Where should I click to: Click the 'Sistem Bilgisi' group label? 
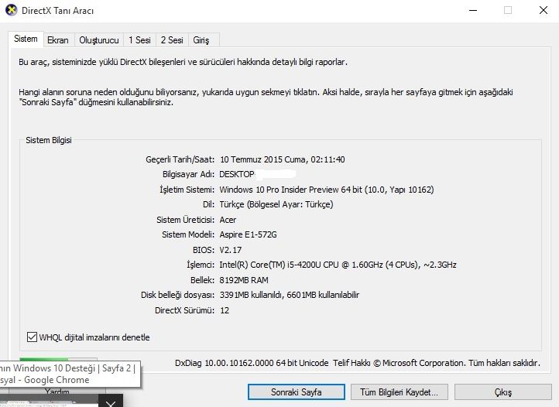(49, 140)
